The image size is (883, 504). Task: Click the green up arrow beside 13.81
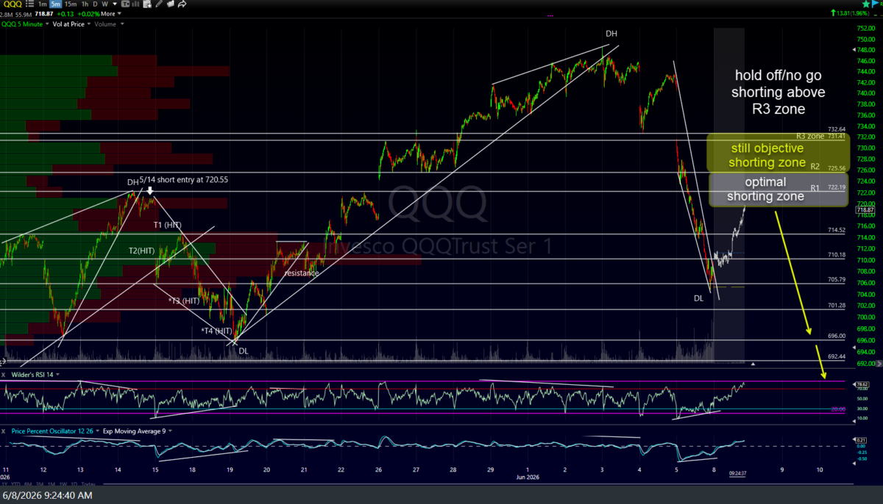pos(833,12)
